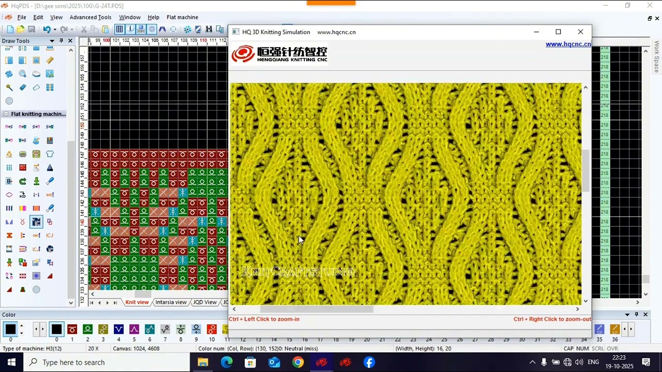The height and width of the screenshot is (372, 662).
Task: Open the Color panel dropdown arrow
Action: coord(627,315)
